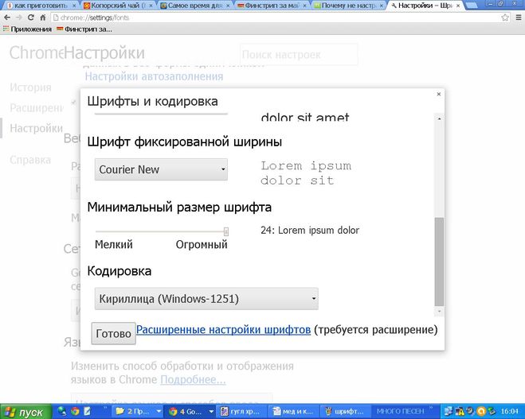Viewport: 525px width, 419px height.
Task: Close the Шрифты и кодировка dialog
Action: (x=439, y=95)
